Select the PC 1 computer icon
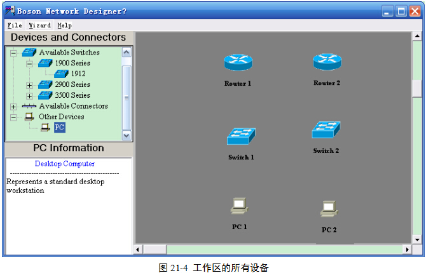426x273 pixels. tap(239, 206)
